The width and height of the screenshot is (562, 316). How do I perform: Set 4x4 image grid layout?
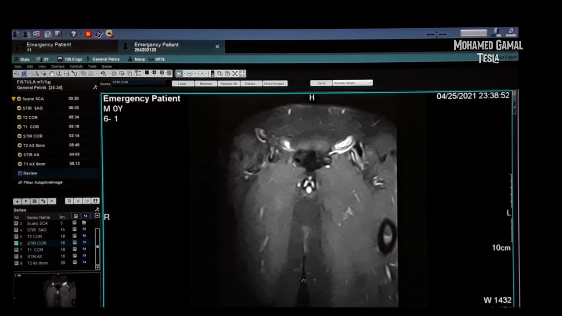click(x=169, y=73)
